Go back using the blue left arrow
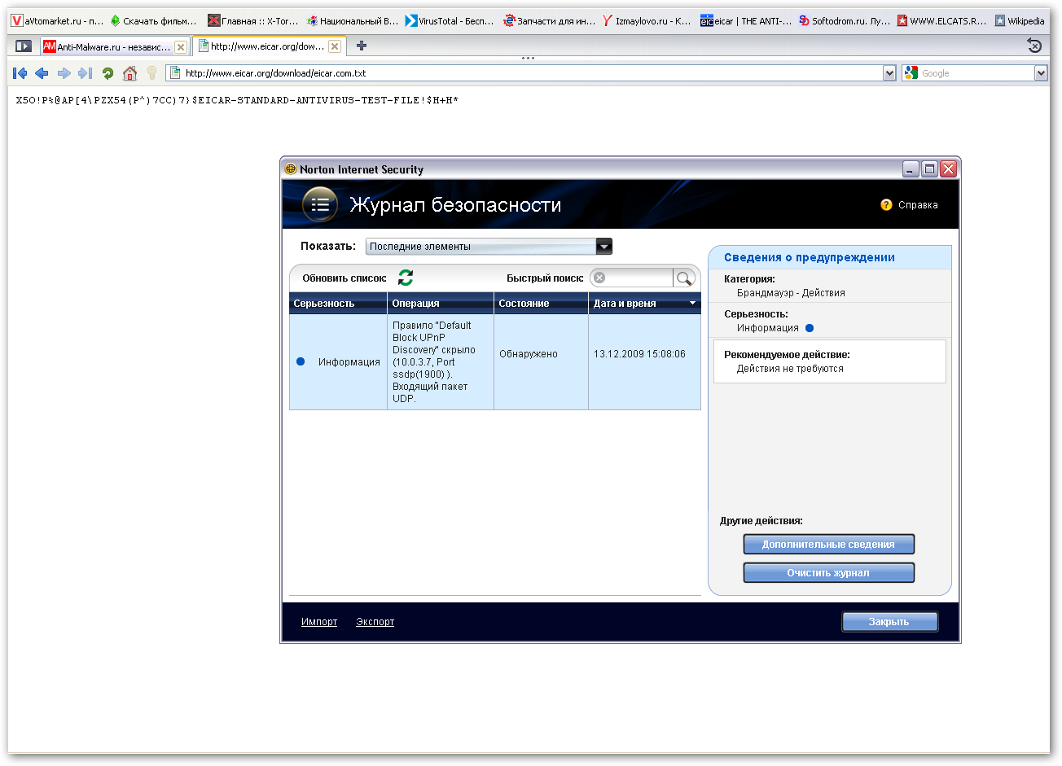Viewport: 1062px width, 766px height. click(42, 73)
